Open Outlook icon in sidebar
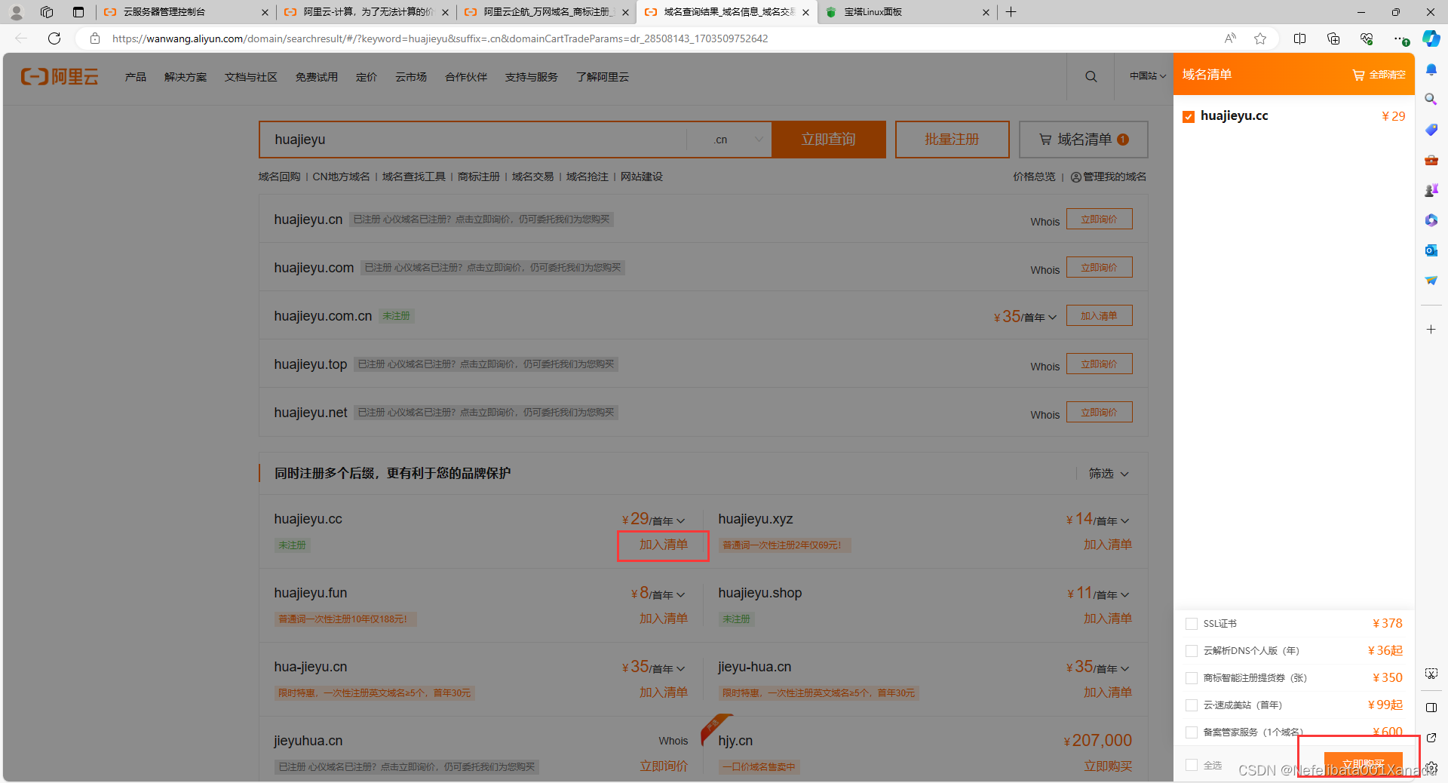 (x=1431, y=250)
